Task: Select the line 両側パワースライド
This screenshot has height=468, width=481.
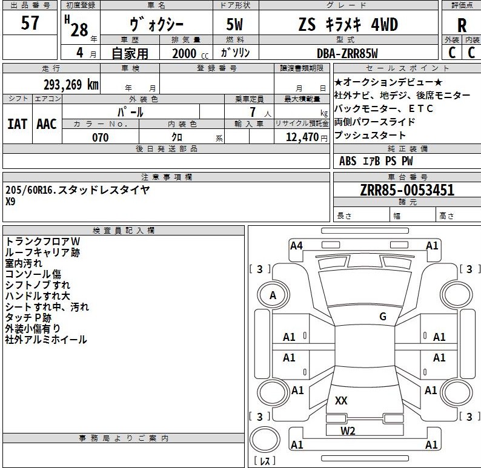Action: pyautogui.click(x=374, y=122)
